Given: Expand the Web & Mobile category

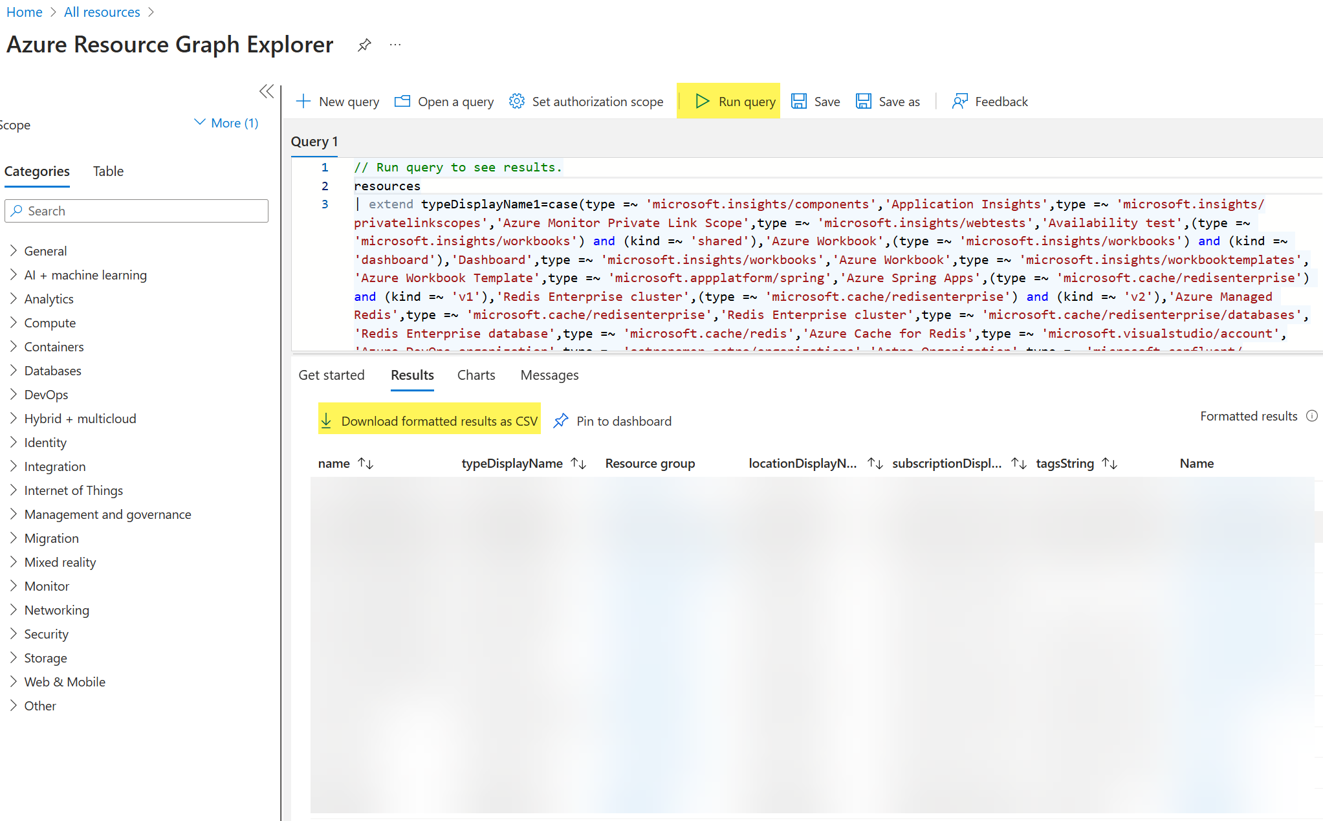Looking at the screenshot, I should 14,681.
